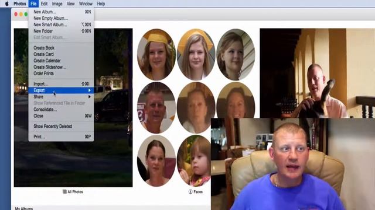Open the All Photos album thumbnail

(73, 107)
